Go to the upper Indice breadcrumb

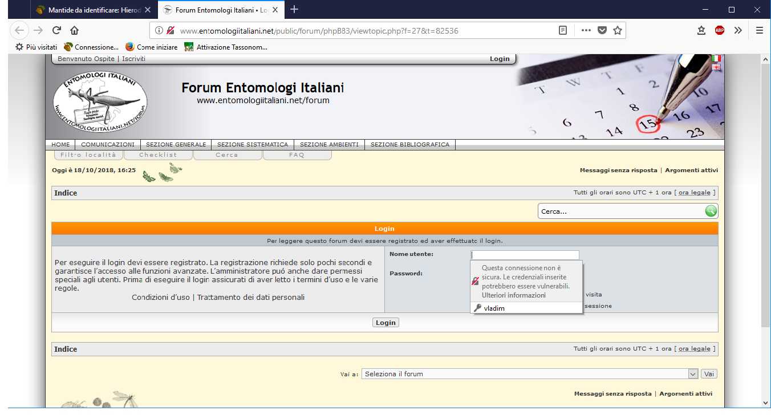[x=66, y=193]
